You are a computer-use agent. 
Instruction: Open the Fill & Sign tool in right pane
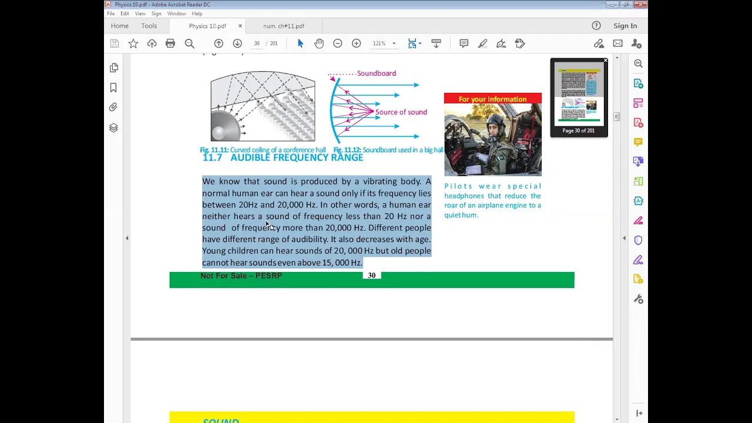tap(639, 260)
